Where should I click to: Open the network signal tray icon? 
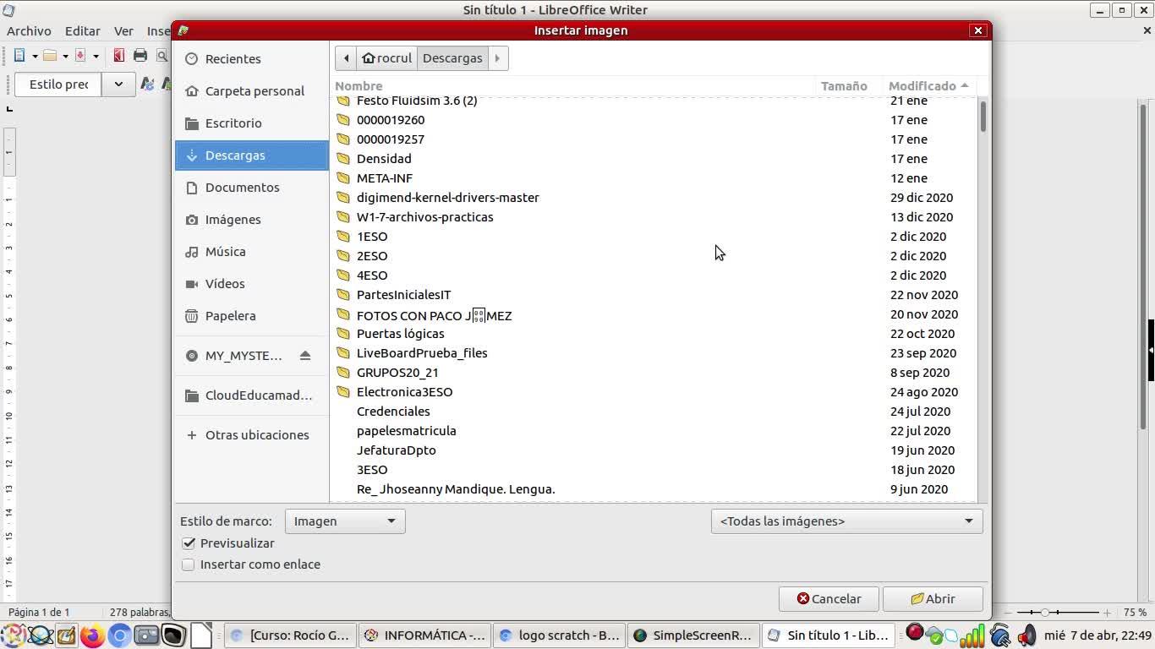[x=972, y=635]
